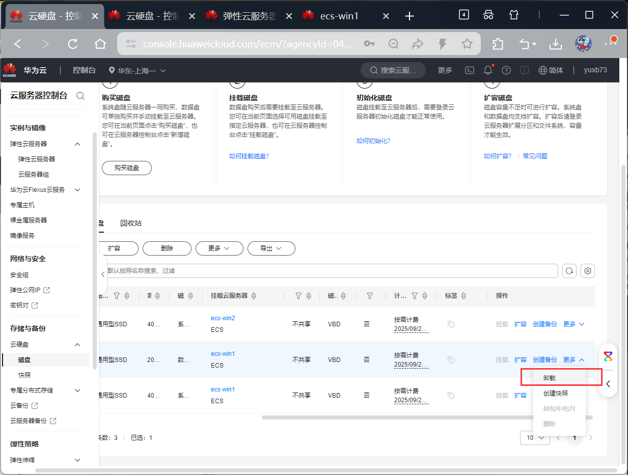Click the 购买磁盘 button
The height and width of the screenshot is (475, 628).
point(127,167)
